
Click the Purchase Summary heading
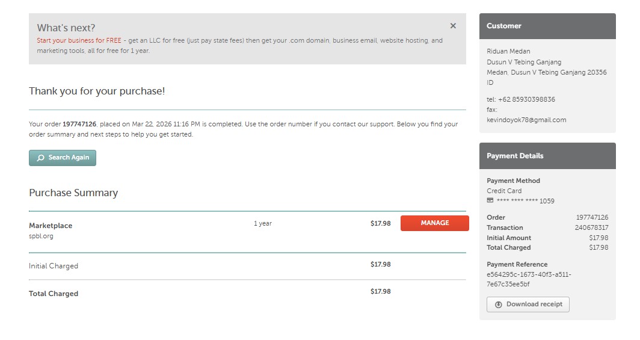point(73,193)
